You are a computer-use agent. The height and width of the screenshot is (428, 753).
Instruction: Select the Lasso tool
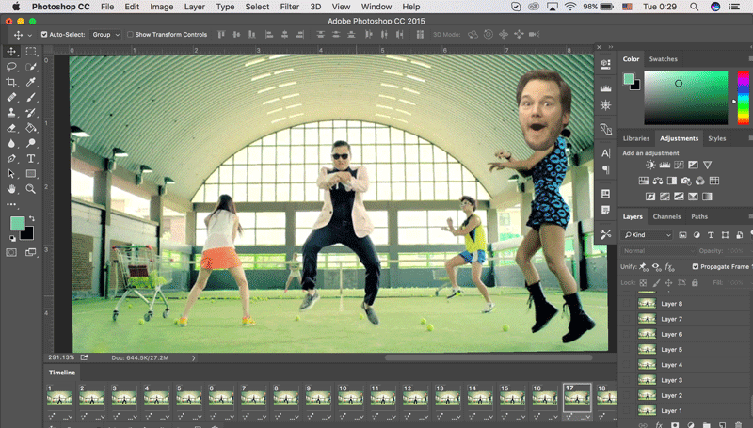[x=11, y=67]
